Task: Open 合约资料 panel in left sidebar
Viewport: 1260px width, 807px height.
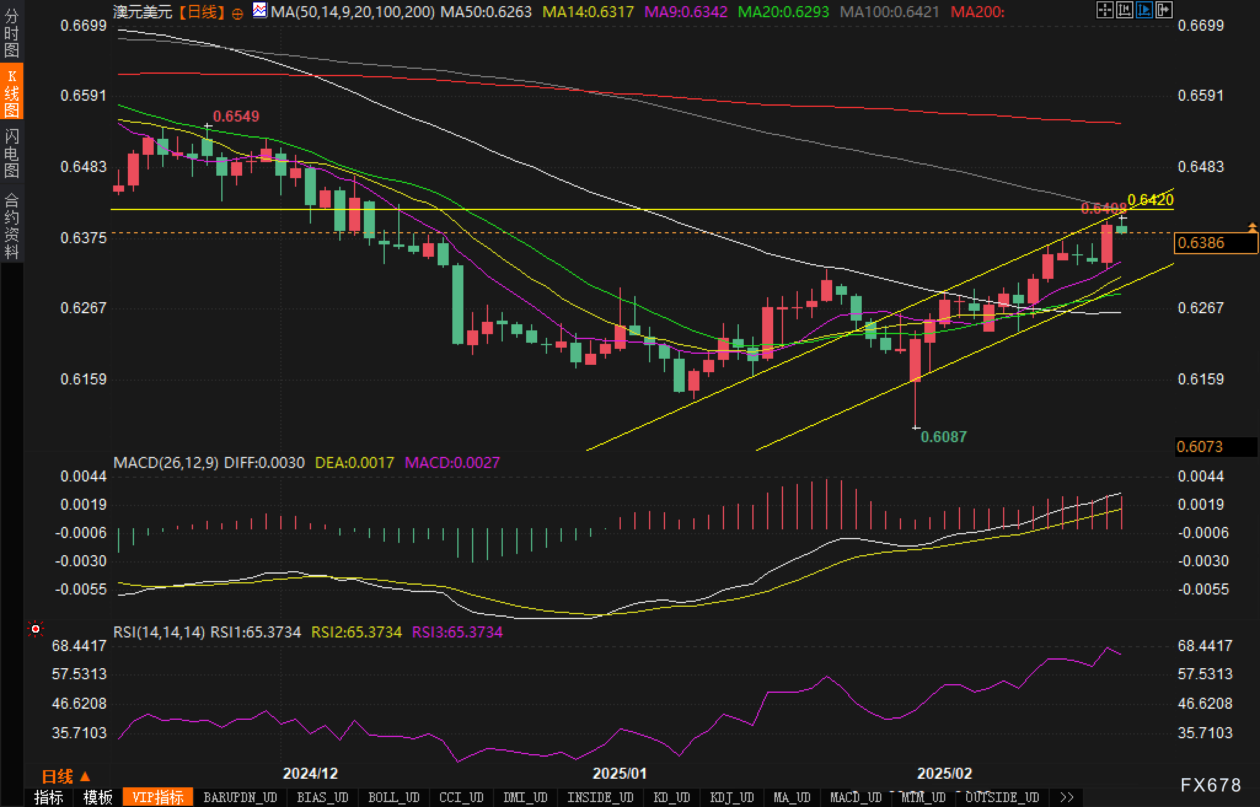Action: 11,226
